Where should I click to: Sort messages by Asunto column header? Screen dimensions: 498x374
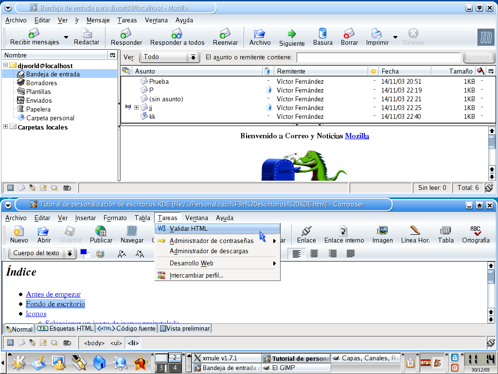coord(197,71)
